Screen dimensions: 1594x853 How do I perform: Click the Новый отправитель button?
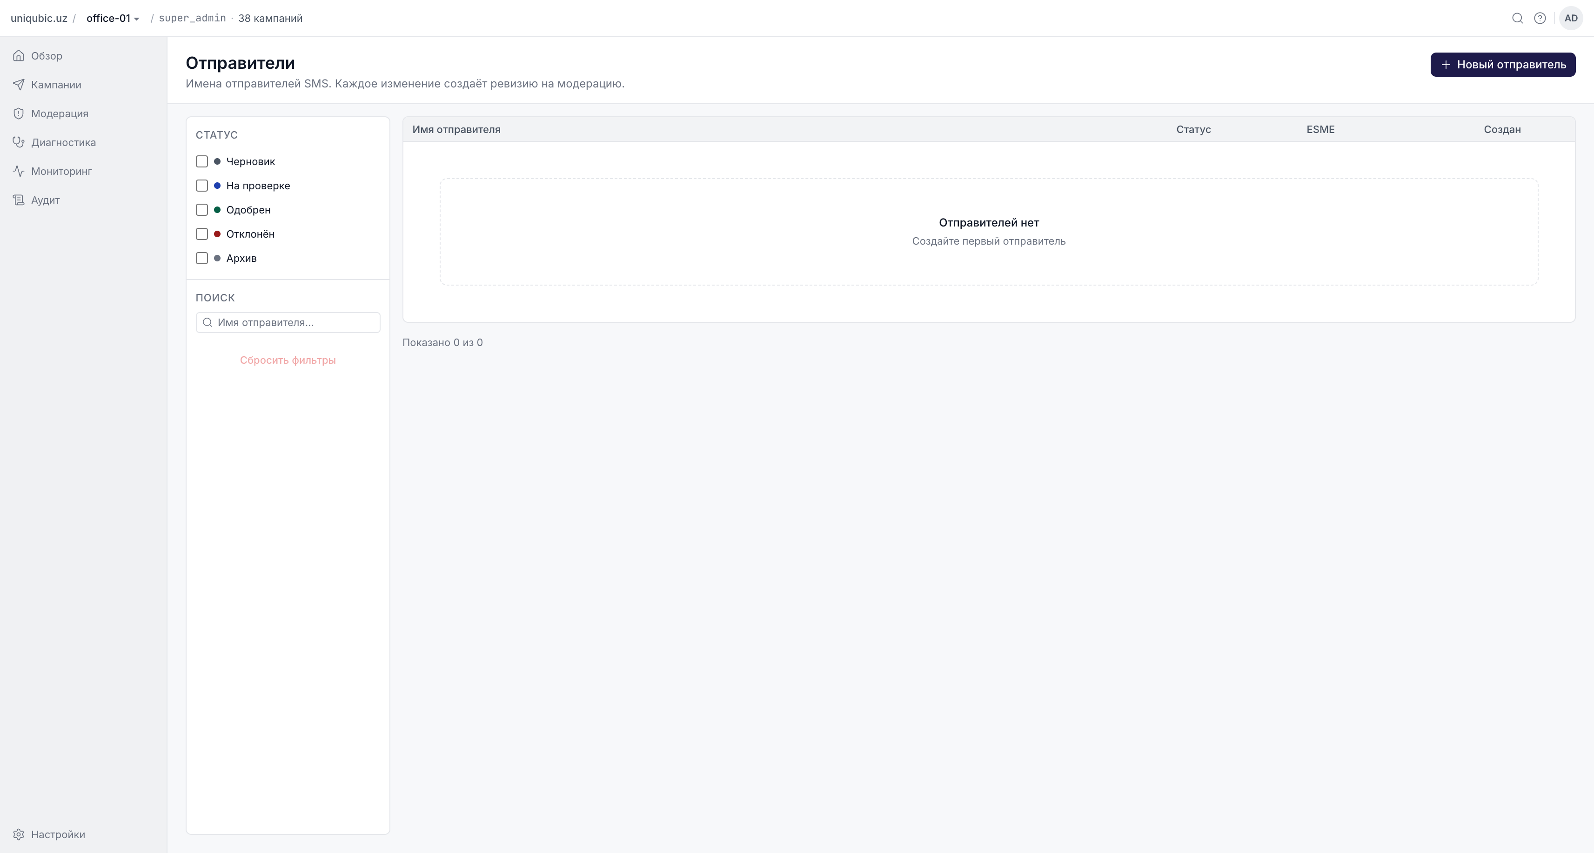tap(1502, 64)
